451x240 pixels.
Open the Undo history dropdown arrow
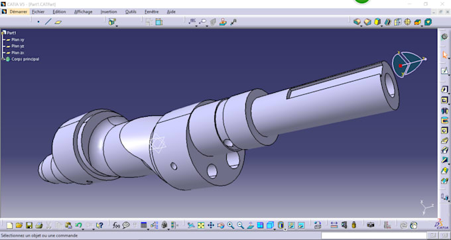[x=83, y=229]
